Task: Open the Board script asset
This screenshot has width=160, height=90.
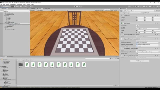Action: [27, 65]
